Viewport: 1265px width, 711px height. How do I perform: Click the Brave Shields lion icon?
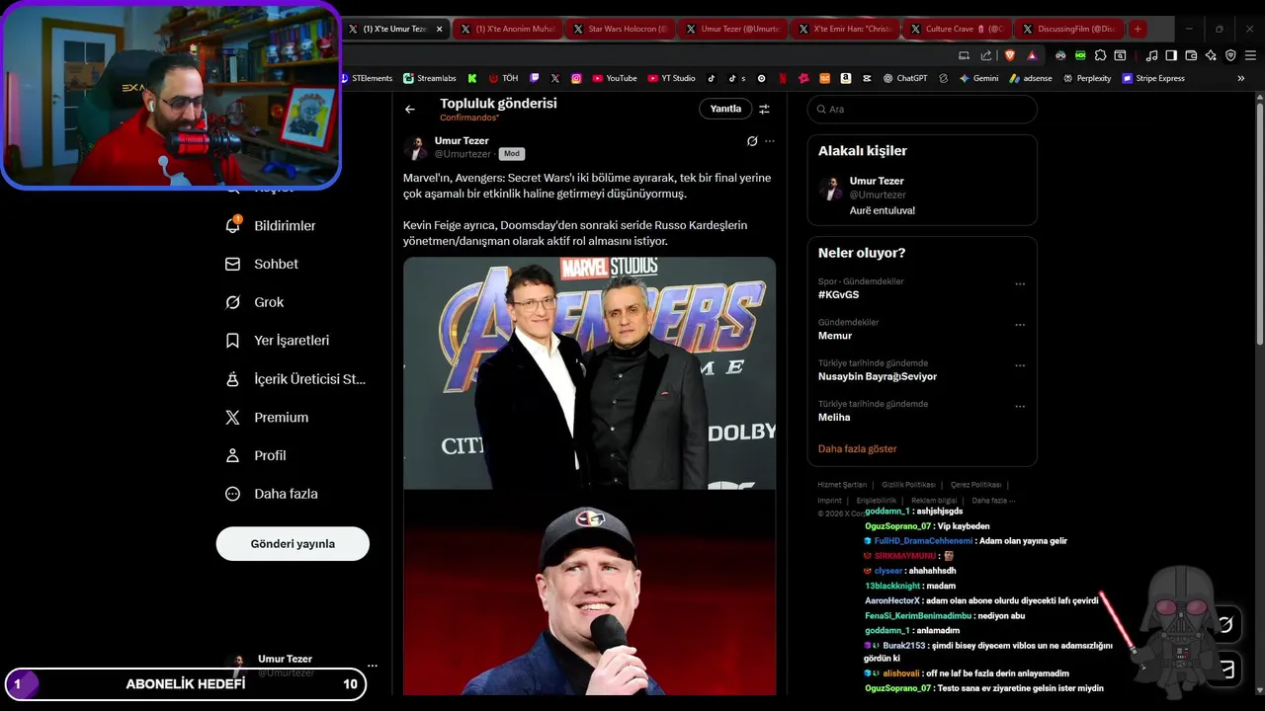pyautogui.click(x=1009, y=55)
